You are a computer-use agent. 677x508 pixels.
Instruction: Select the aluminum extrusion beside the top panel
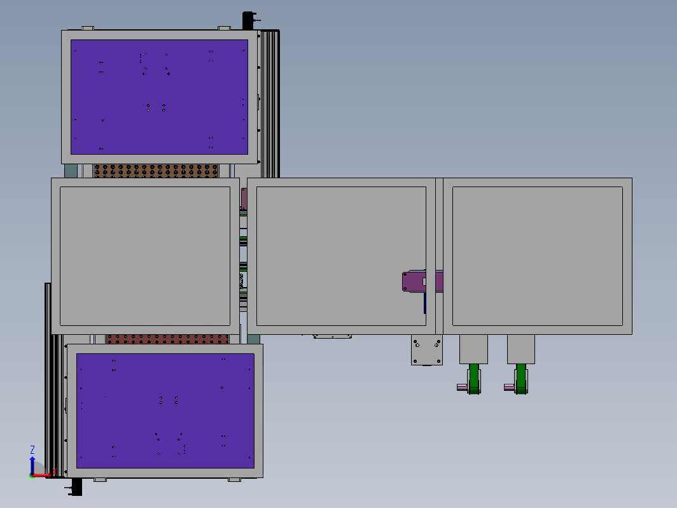tap(270, 104)
